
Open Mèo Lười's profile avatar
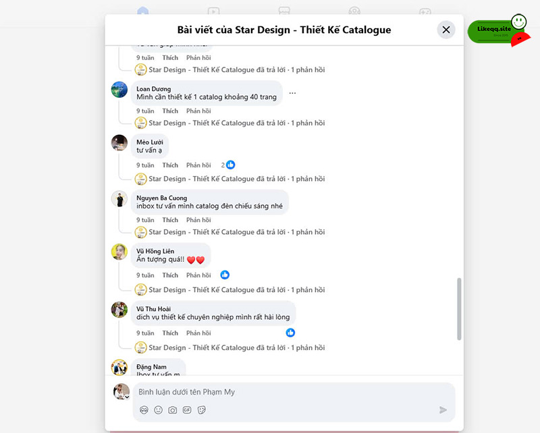tap(119, 143)
